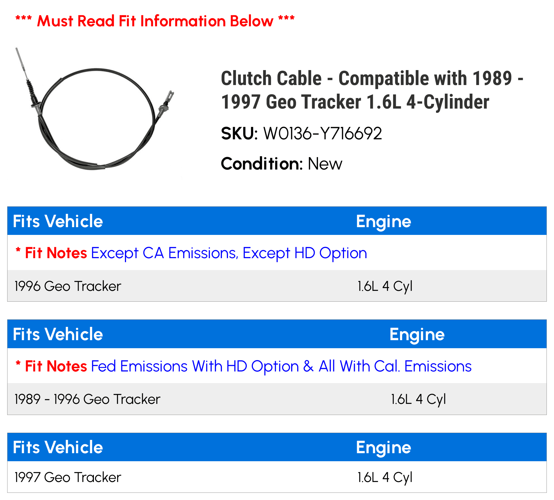The width and height of the screenshot is (554, 500).
Task: Click the third table's Engine header
Action: pos(383,447)
